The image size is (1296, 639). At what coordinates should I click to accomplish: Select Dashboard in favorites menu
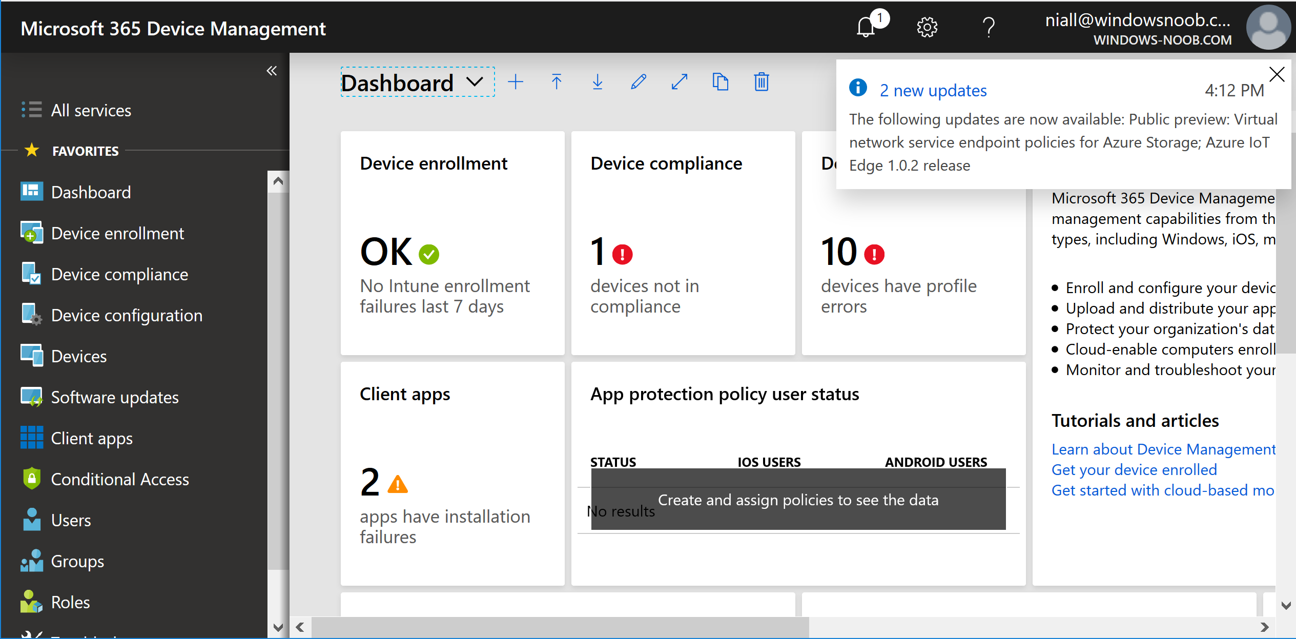91,192
